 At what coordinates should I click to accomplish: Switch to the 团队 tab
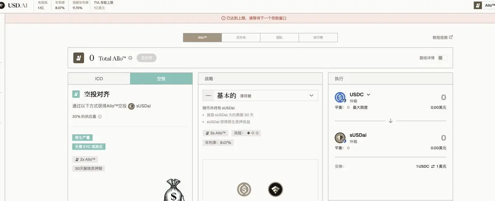(x=279, y=37)
